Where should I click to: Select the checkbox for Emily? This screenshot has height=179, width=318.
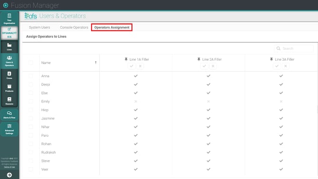[x=31, y=101]
